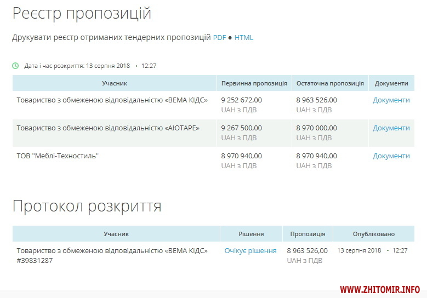Open Документи link for АЮТАРЕ
427x298 pixels.
[x=391, y=128]
